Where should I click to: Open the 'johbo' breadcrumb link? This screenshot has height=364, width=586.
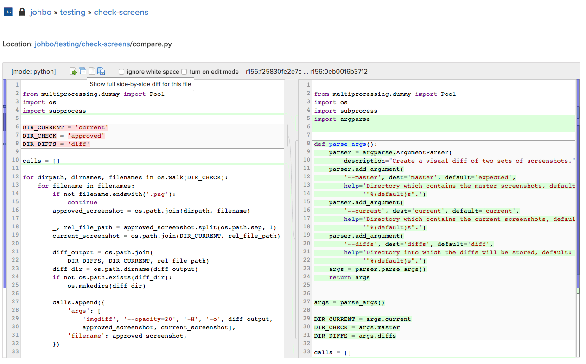point(40,12)
